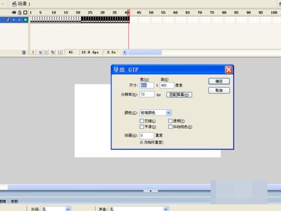Click the green outline color square of the layer

25,20
